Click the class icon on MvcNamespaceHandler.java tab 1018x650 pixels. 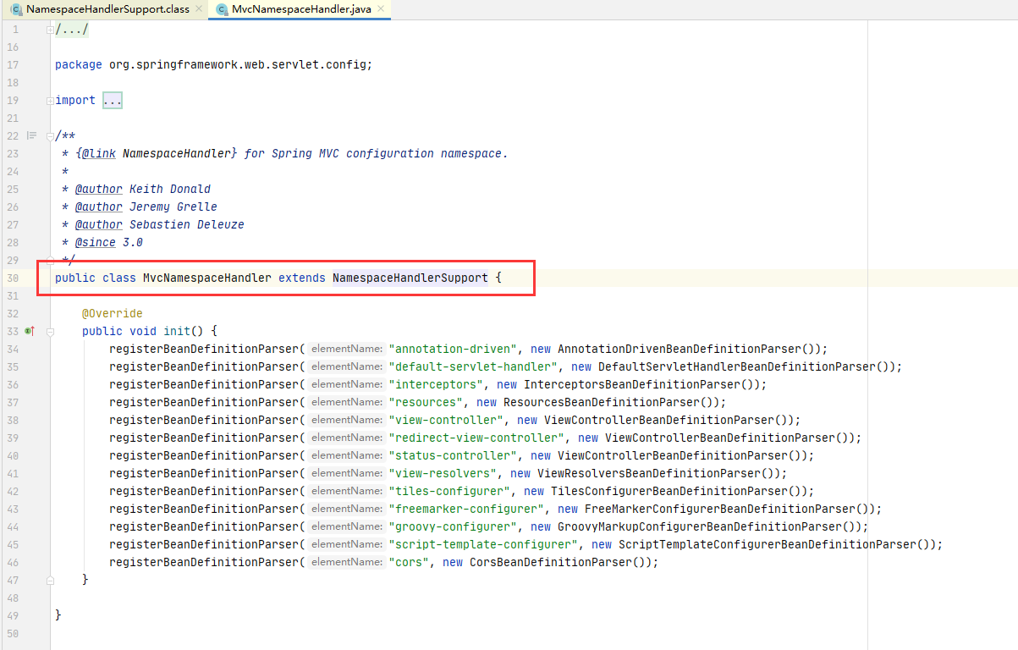tap(222, 9)
